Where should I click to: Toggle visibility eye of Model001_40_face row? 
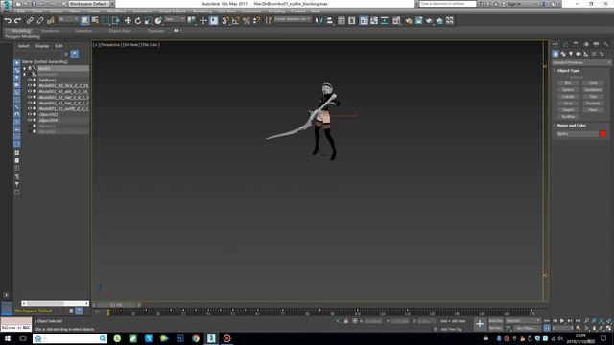(x=30, y=85)
